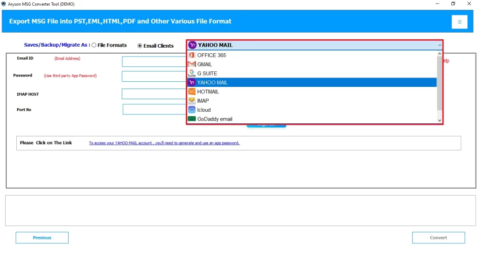Click the Aryson app logo in title bar
Viewport: 478px width, 255px height.
4,4
